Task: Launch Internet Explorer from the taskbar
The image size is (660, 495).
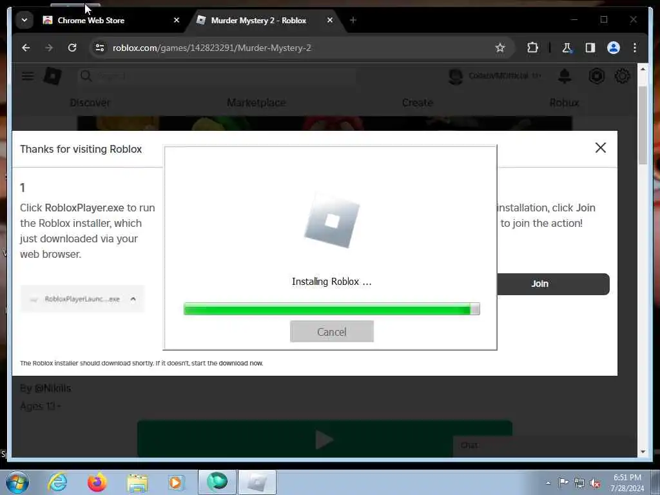Action: pyautogui.click(x=57, y=482)
